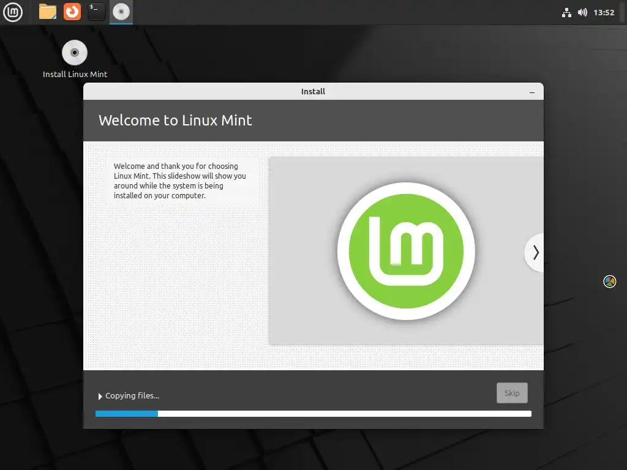This screenshot has height=470, width=627.
Task: Open the Linux Mint start menu
Action: click(13, 12)
